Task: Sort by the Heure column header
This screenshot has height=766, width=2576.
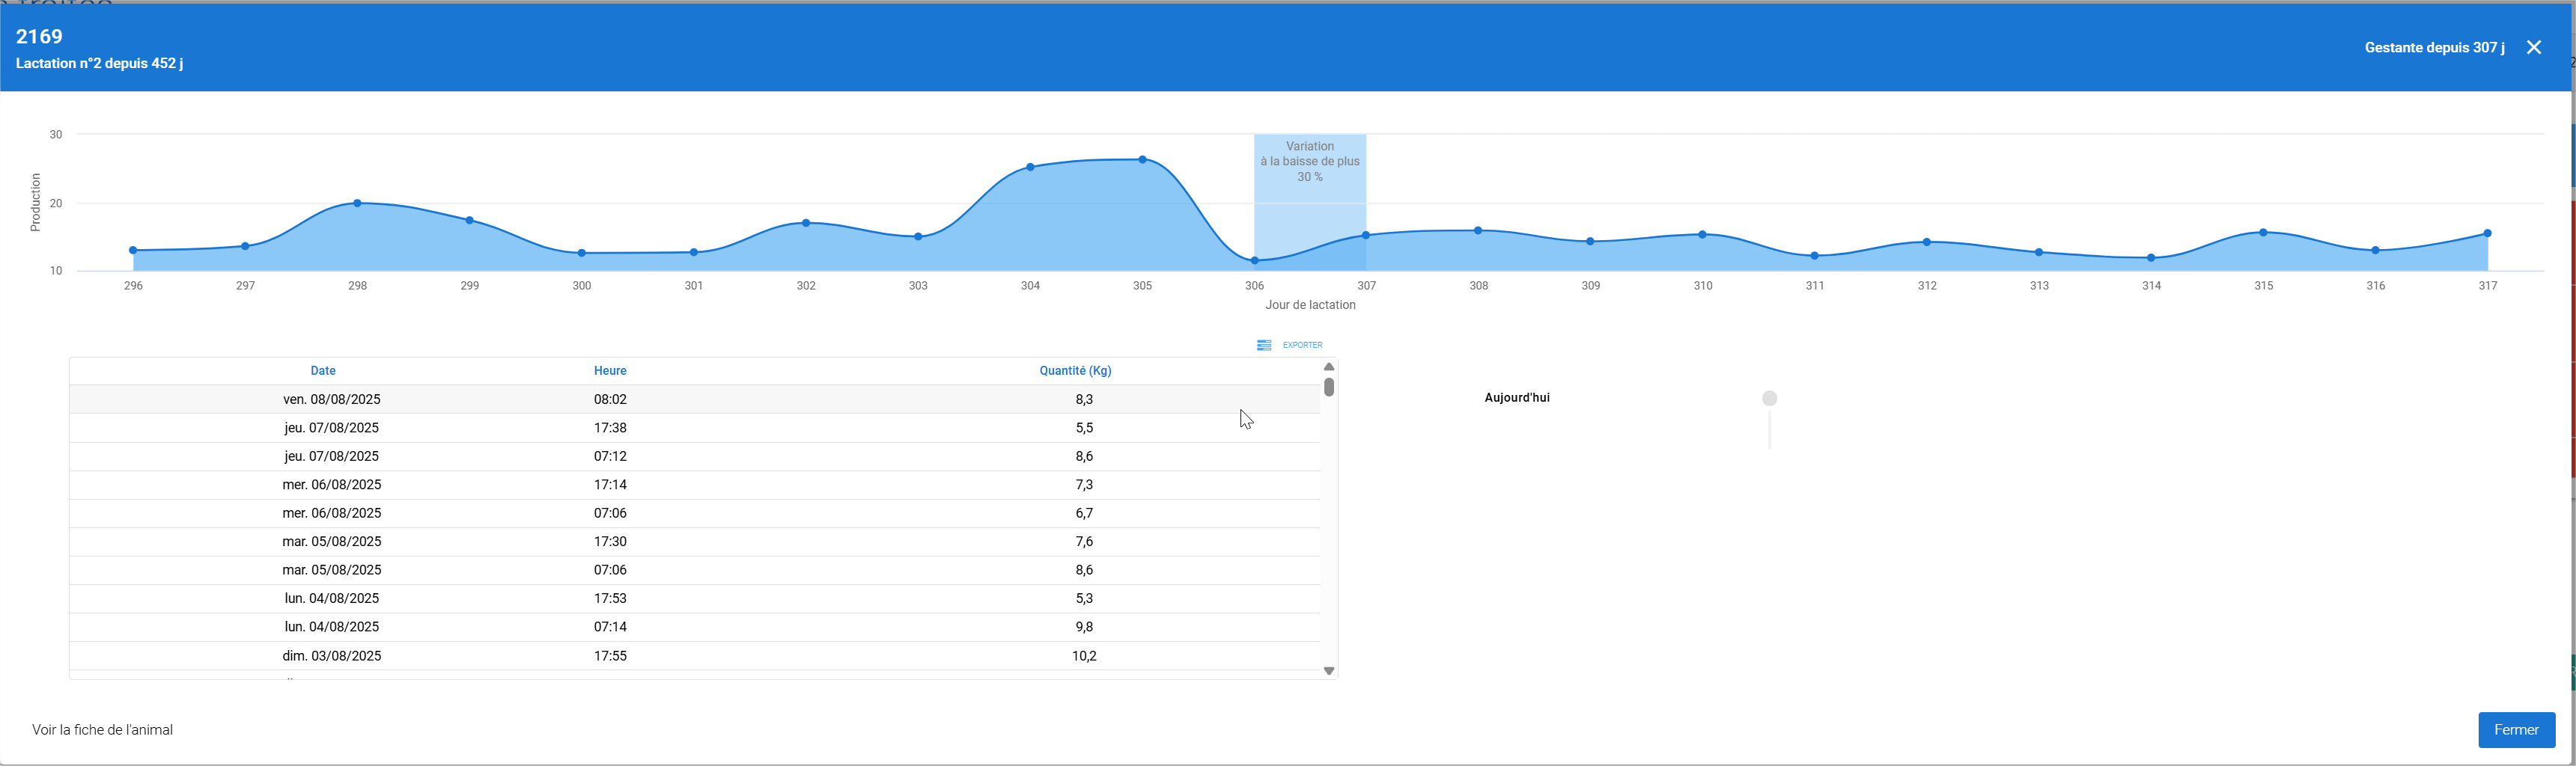Action: pos(610,370)
